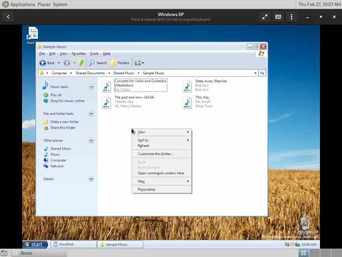The image size is (342, 257).
Task: Click the refresh button beside address bar
Action: [x=262, y=73]
